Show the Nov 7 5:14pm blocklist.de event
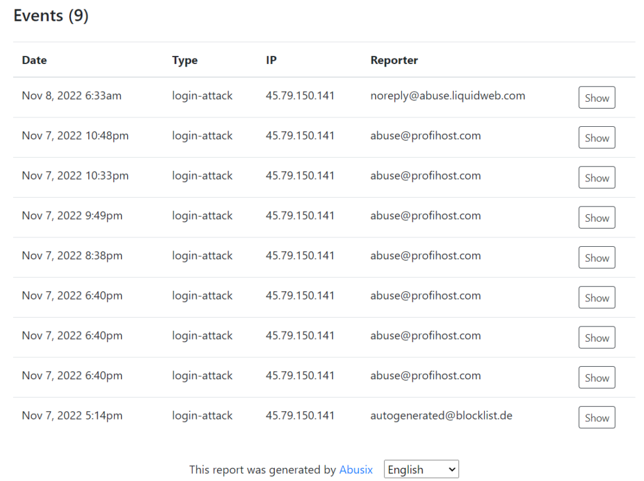The image size is (644, 481). click(x=596, y=418)
